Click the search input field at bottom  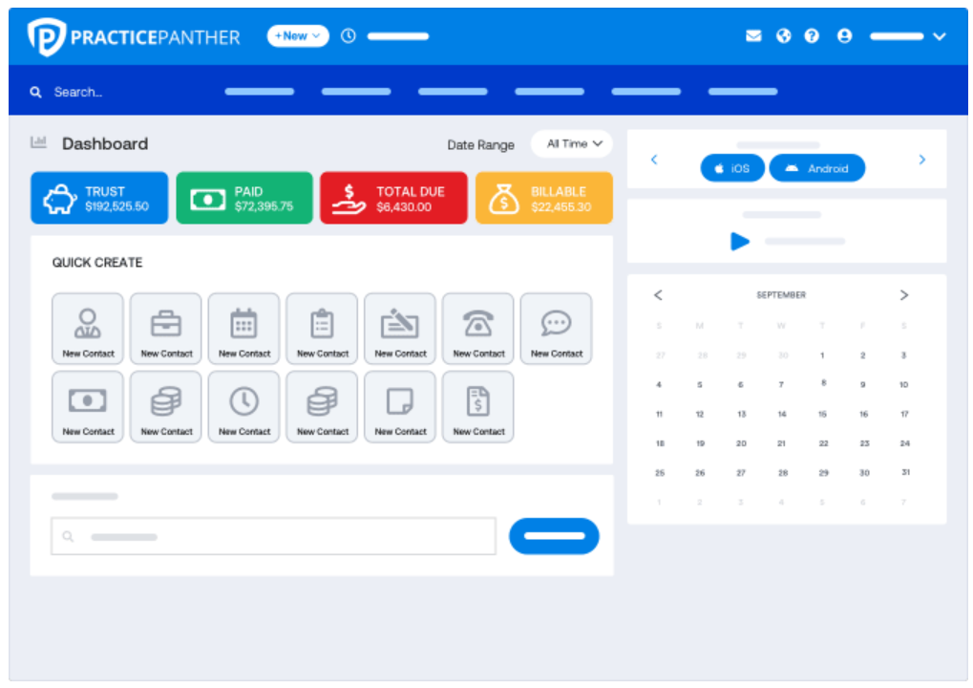click(x=274, y=536)
